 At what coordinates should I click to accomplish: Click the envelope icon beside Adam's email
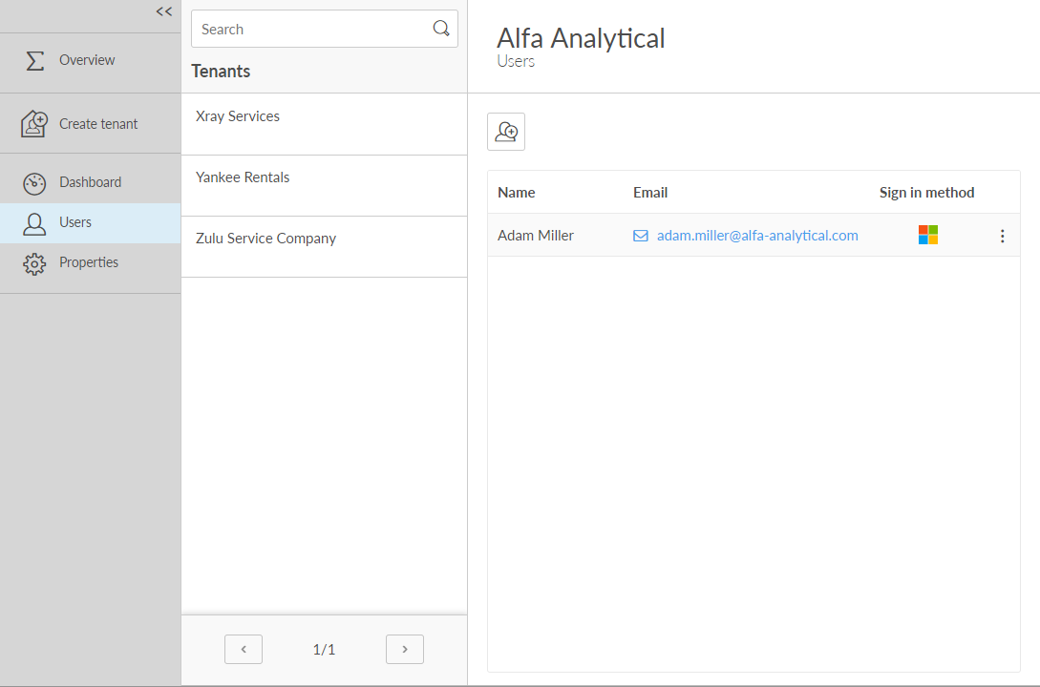[x=641, y=236]
